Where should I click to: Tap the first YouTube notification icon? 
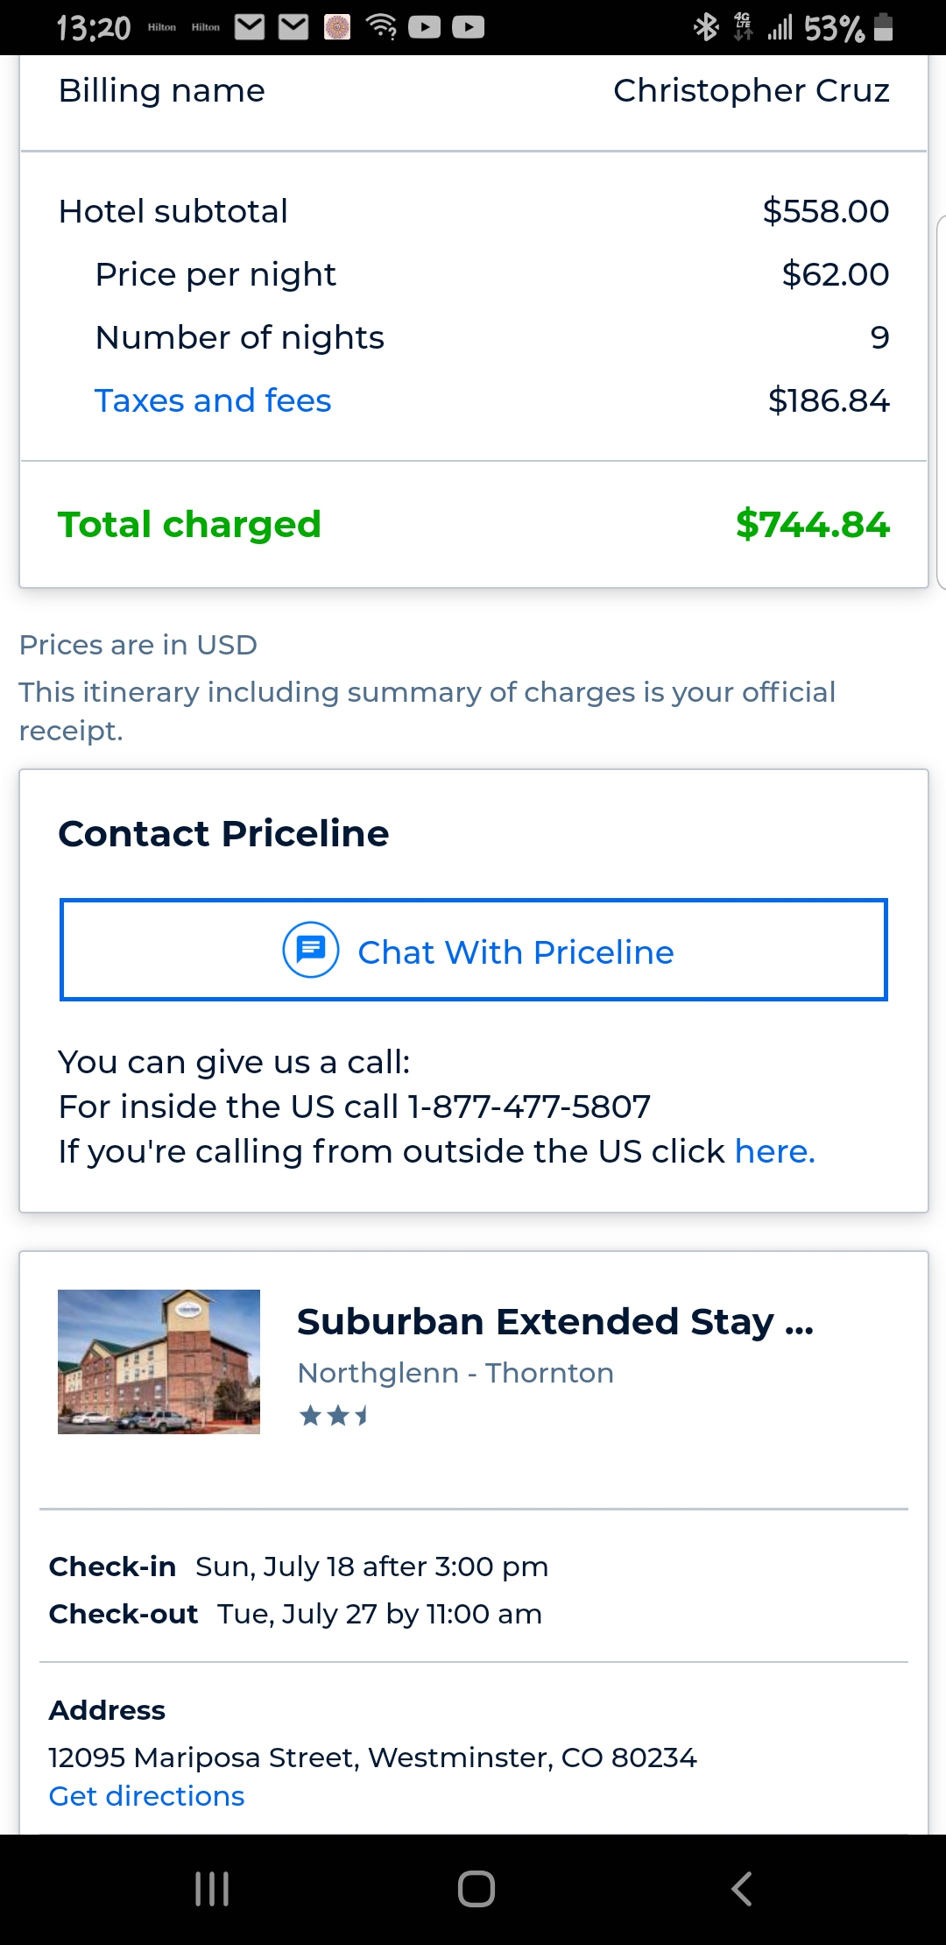pyautogui.click(x=425, y=27)
